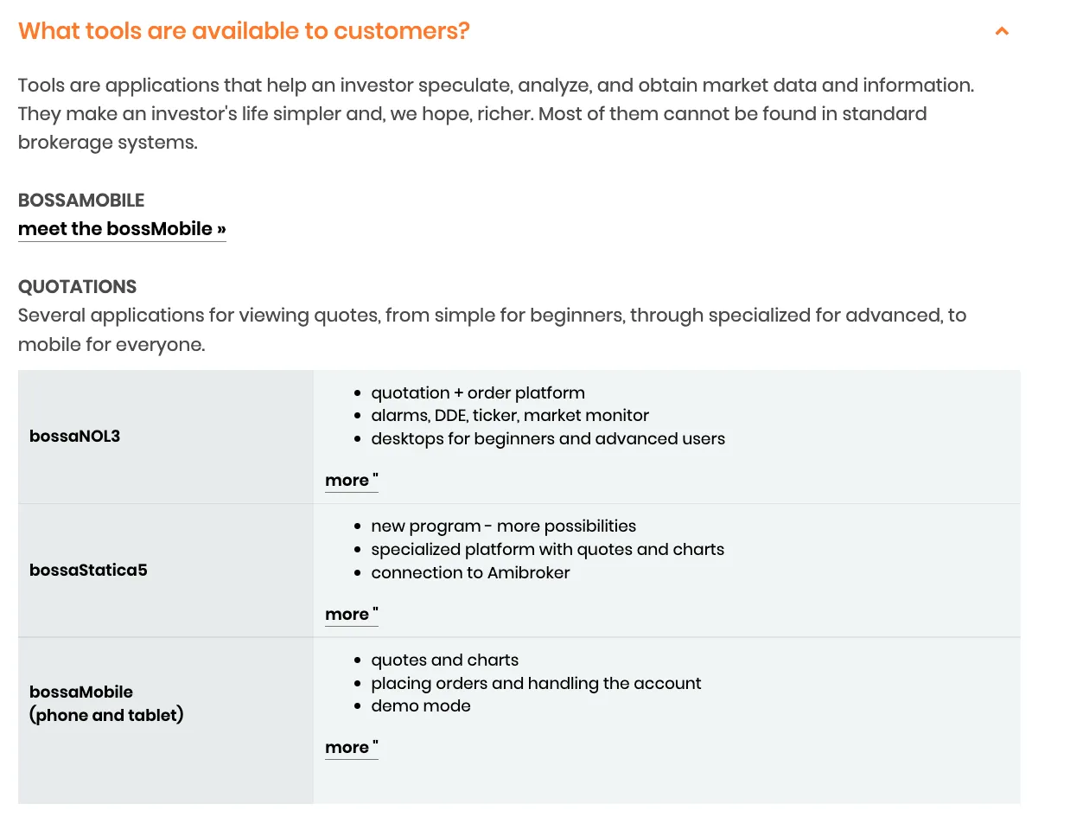Select the bossaStatica5 row label
The width and height of the screenshot is (1070, 823).
[x=88, y=571]
